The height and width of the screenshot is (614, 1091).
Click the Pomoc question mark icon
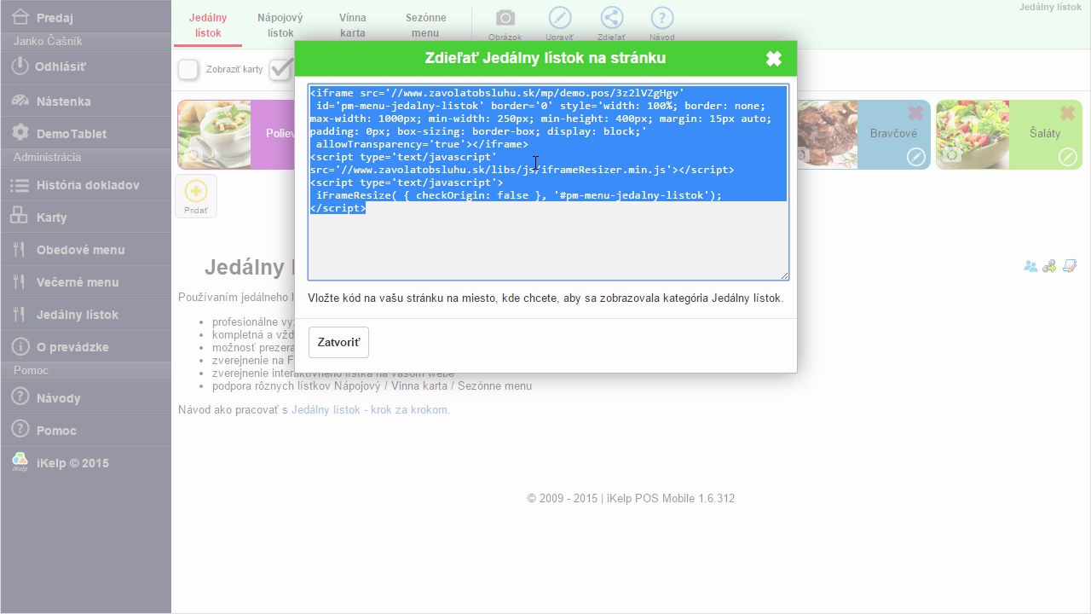(x=20, y=430)
